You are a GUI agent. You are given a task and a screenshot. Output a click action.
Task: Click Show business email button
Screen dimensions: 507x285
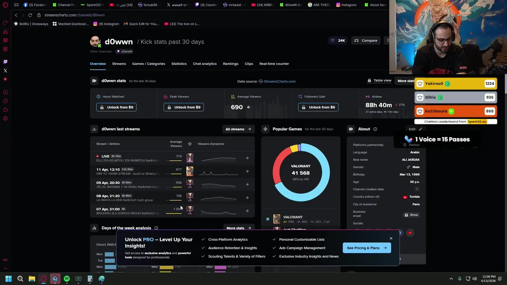[411, 215]
